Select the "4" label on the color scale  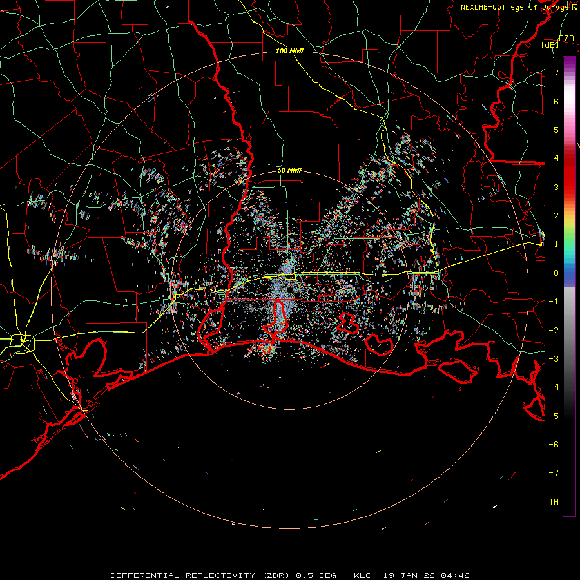[556, 159]
